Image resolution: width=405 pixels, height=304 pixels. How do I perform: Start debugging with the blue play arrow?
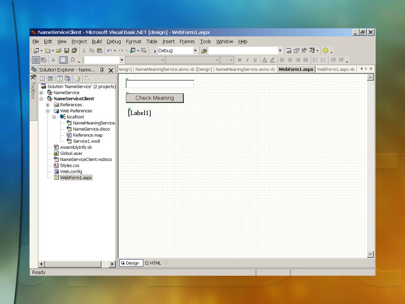(x=155, y=51)
